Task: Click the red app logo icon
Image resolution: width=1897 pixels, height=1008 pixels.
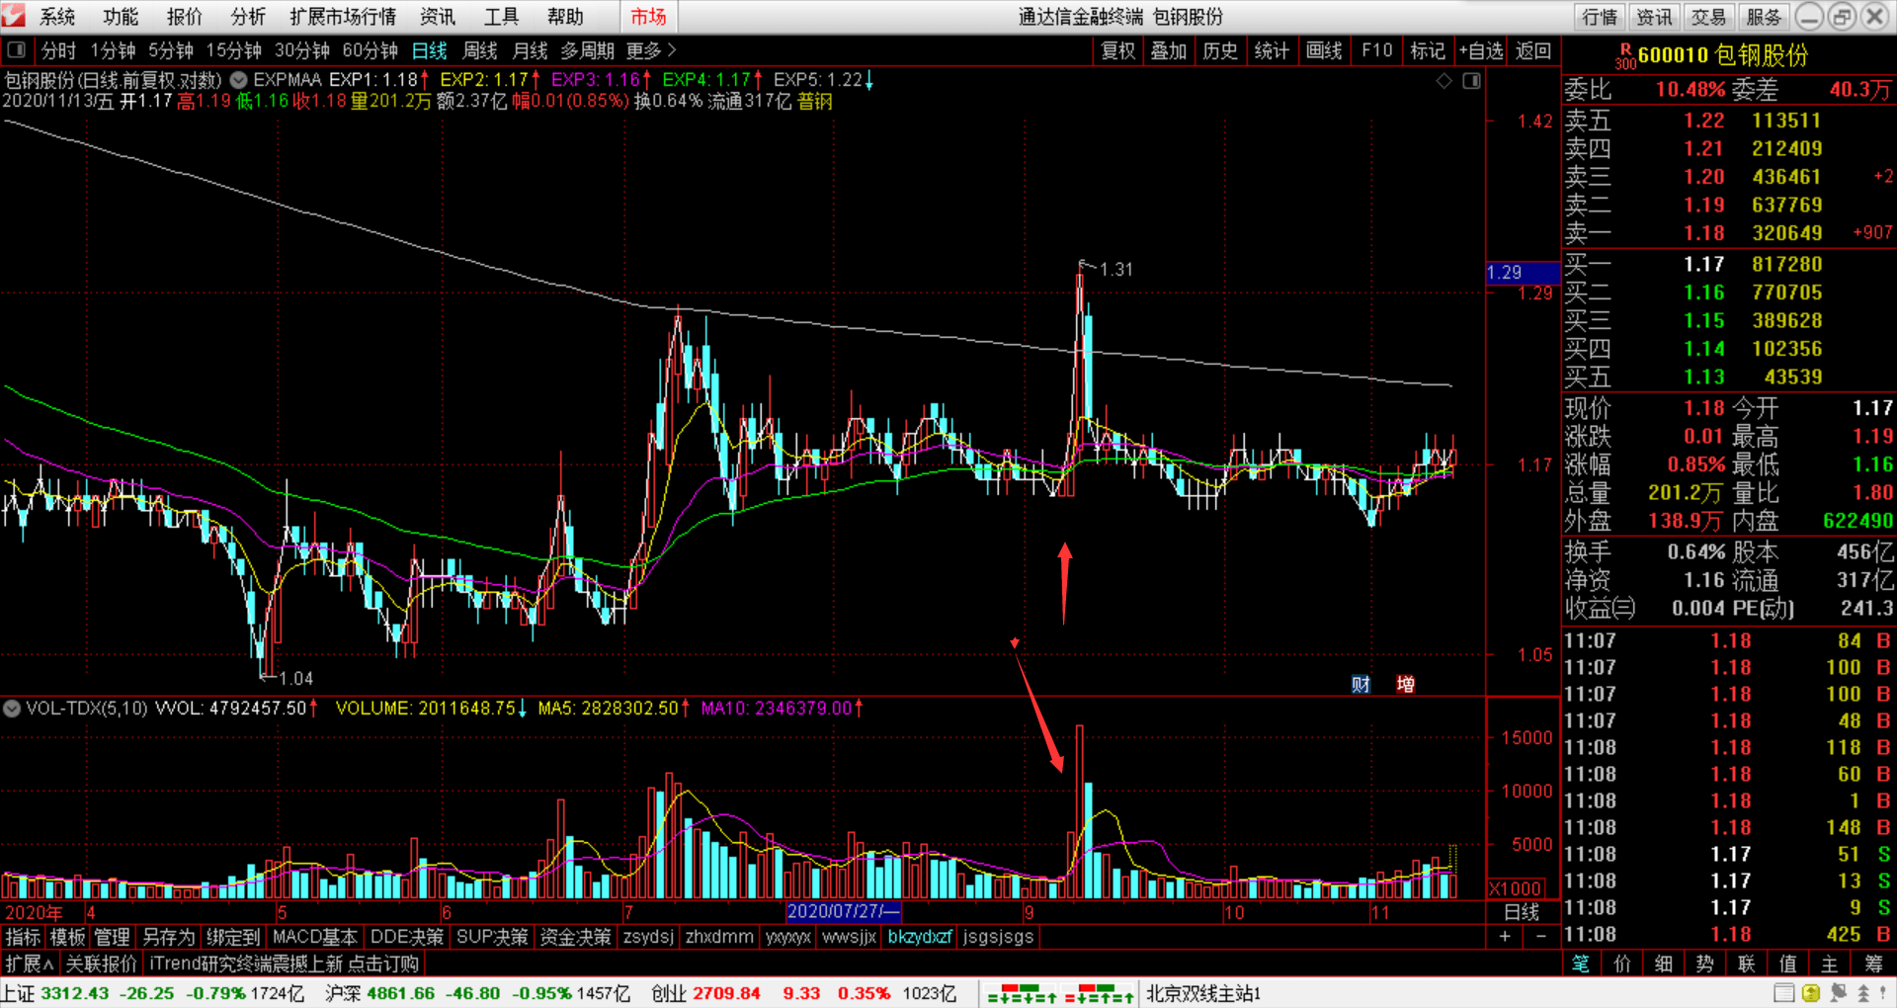Action: [14, 16]
